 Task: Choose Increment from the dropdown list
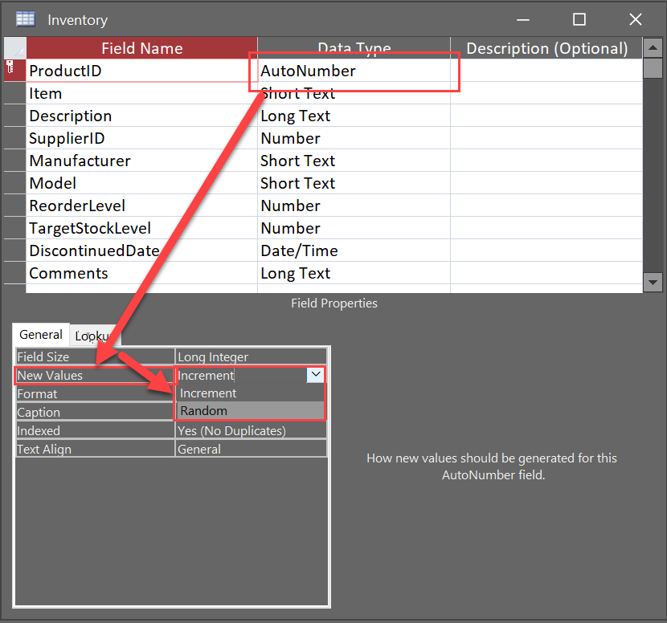[250, 393]
